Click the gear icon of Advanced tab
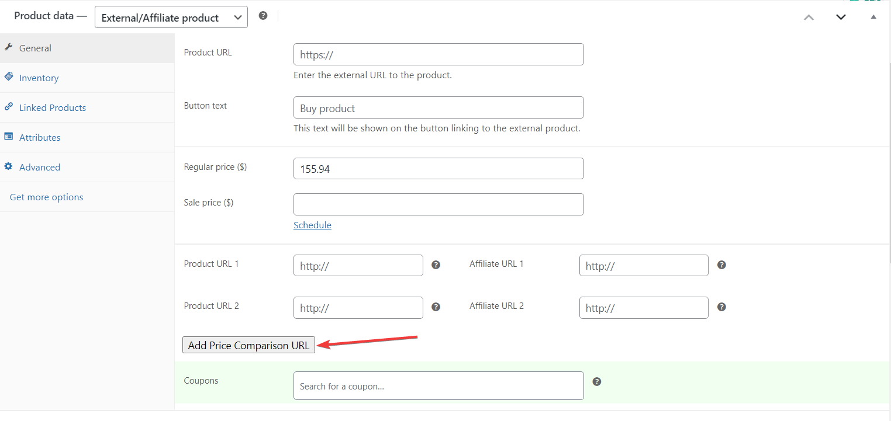Viewport: 891px width, 421px height. pyautogui.click(x=8, y=166)
